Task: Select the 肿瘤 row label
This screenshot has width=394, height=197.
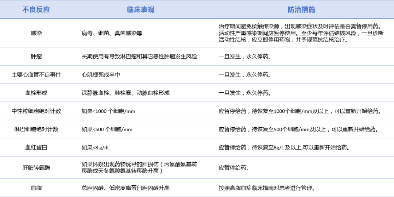Action: point(36,57)
